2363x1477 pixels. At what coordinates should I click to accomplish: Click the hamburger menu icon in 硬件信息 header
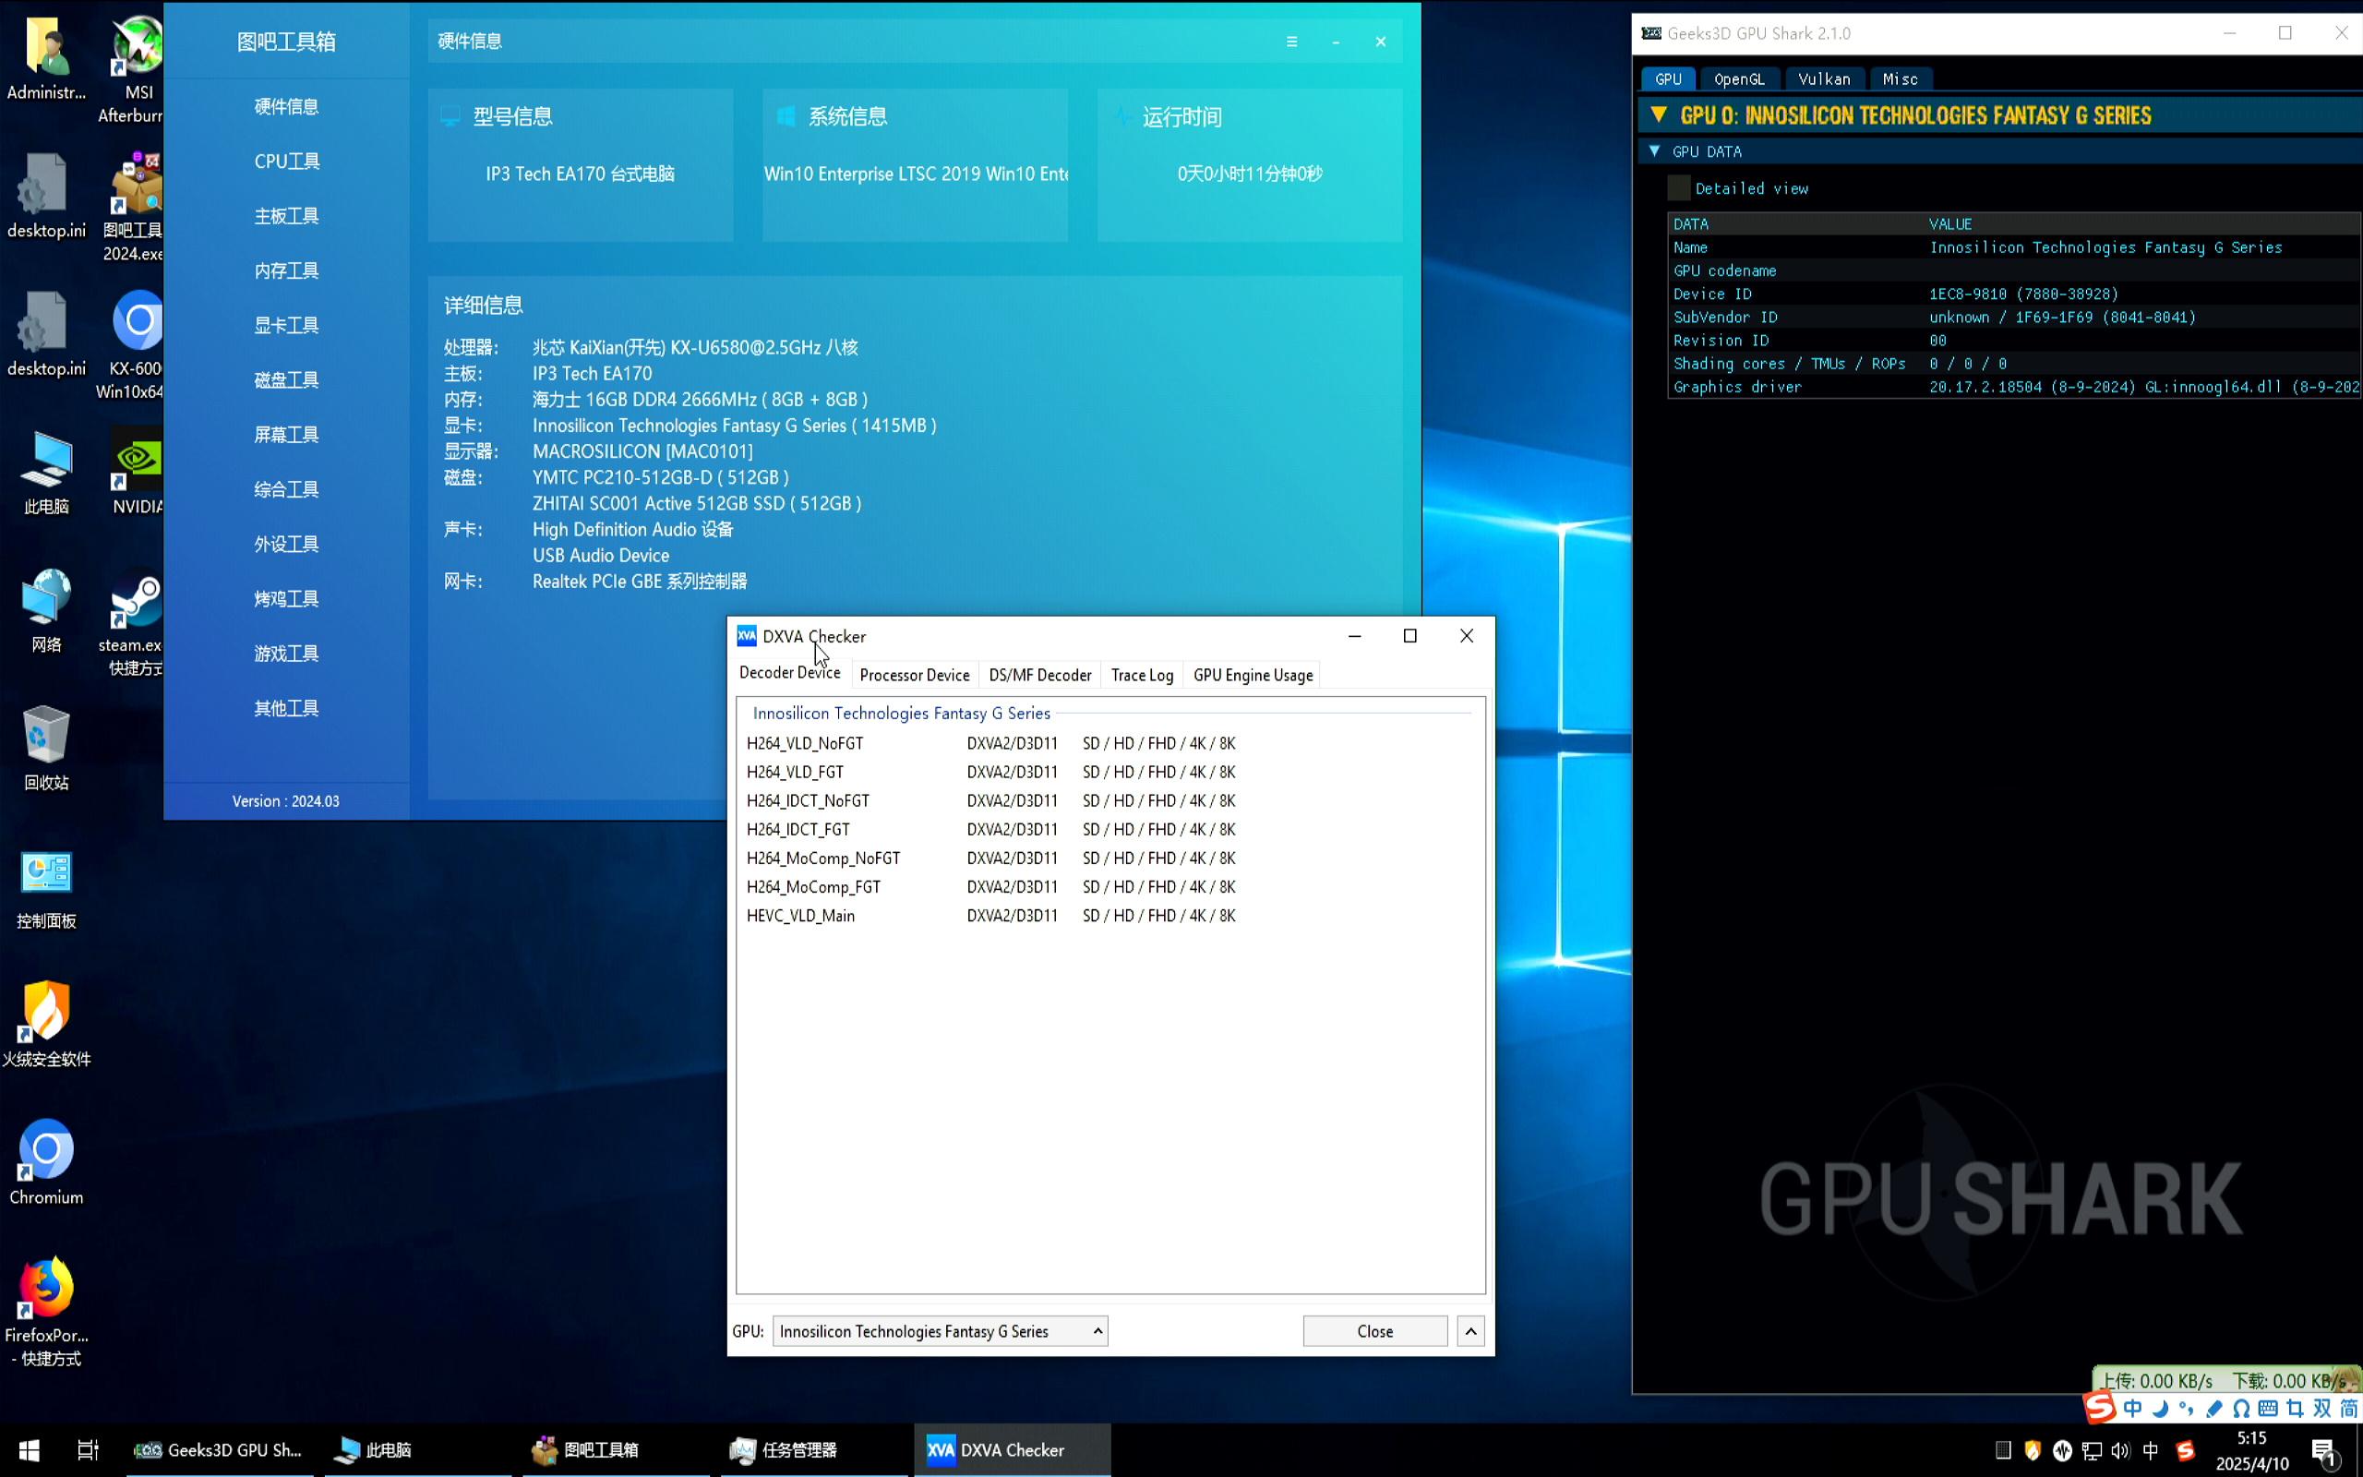click(x=1292, y=42)
